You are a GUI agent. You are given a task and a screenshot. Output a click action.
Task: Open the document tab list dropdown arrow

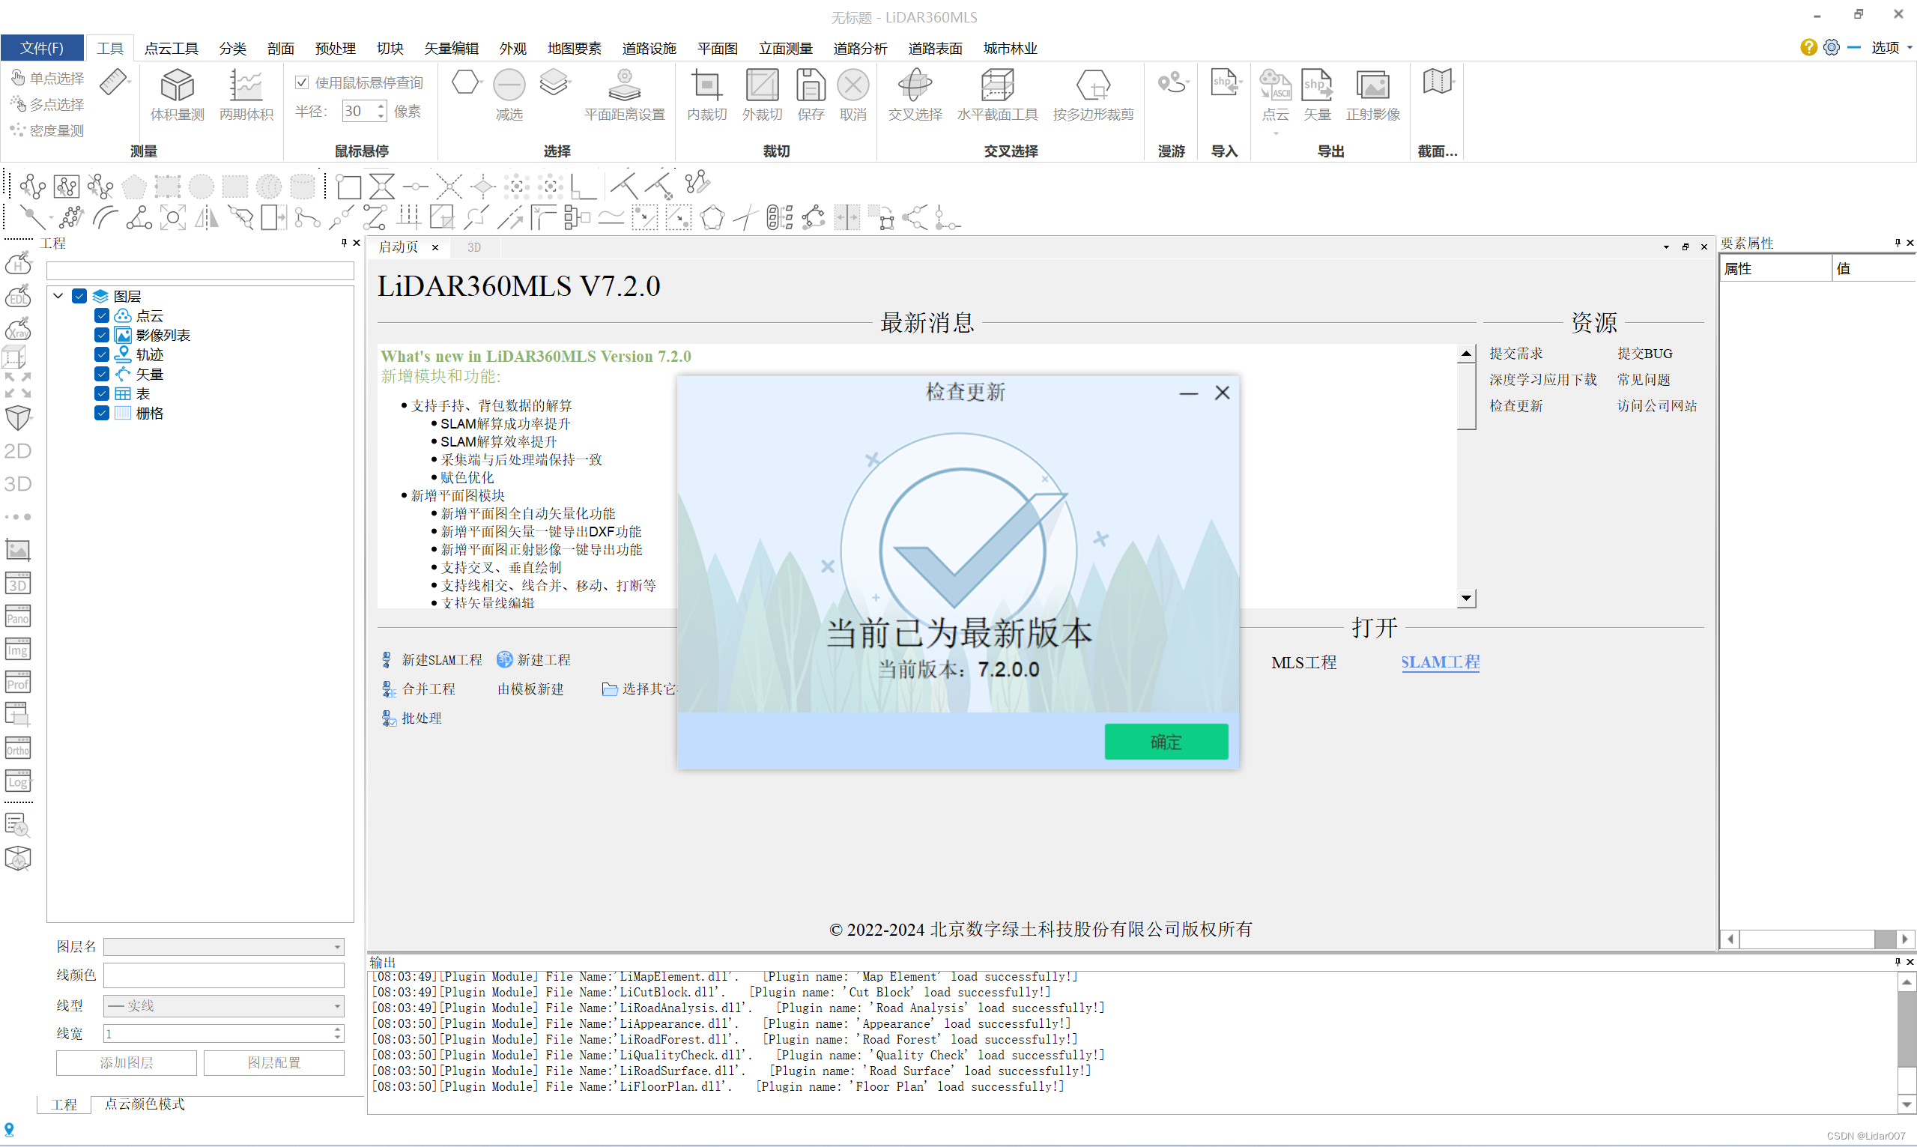(x=1666, y=247)
